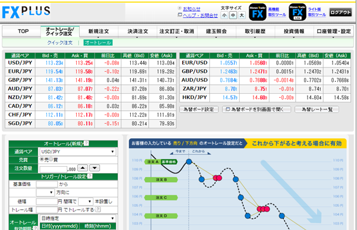Open the Monex Trader FX high-function tool icon

[x=258, y=12]
